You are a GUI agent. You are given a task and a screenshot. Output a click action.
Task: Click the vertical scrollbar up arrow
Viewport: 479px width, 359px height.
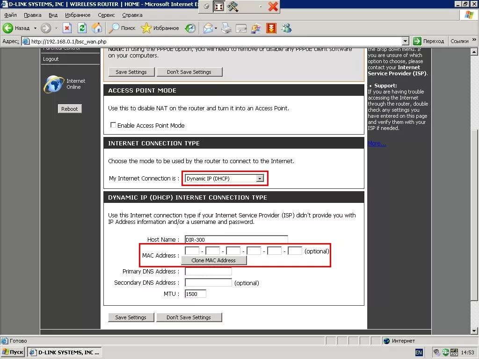(474, 52)
